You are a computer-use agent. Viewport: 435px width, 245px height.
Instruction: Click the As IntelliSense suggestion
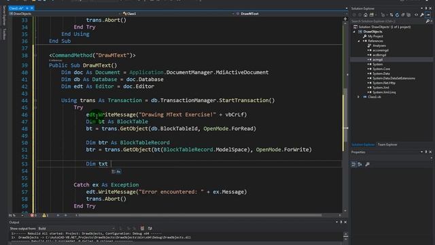(x=116, y=171)
